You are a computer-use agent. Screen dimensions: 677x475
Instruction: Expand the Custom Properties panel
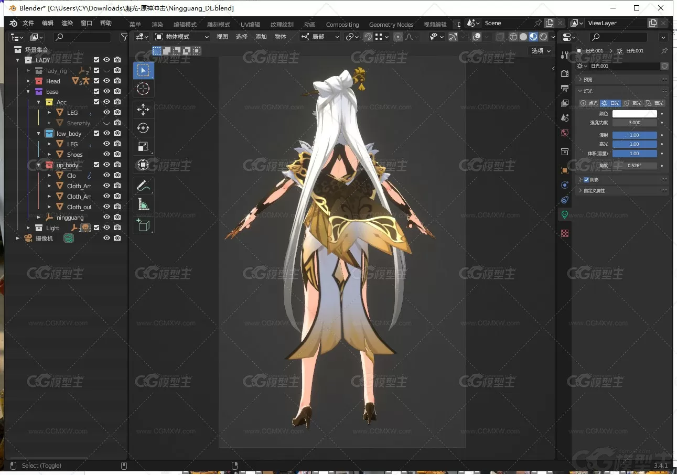pos(622,191)
